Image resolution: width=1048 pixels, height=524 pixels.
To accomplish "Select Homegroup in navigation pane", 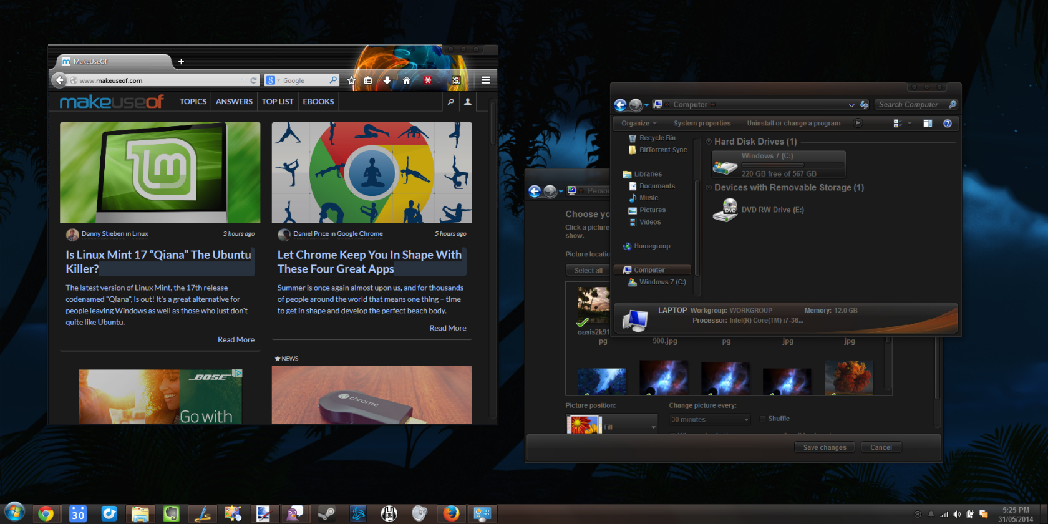I will pyautogui.click(x=646, y=246).
